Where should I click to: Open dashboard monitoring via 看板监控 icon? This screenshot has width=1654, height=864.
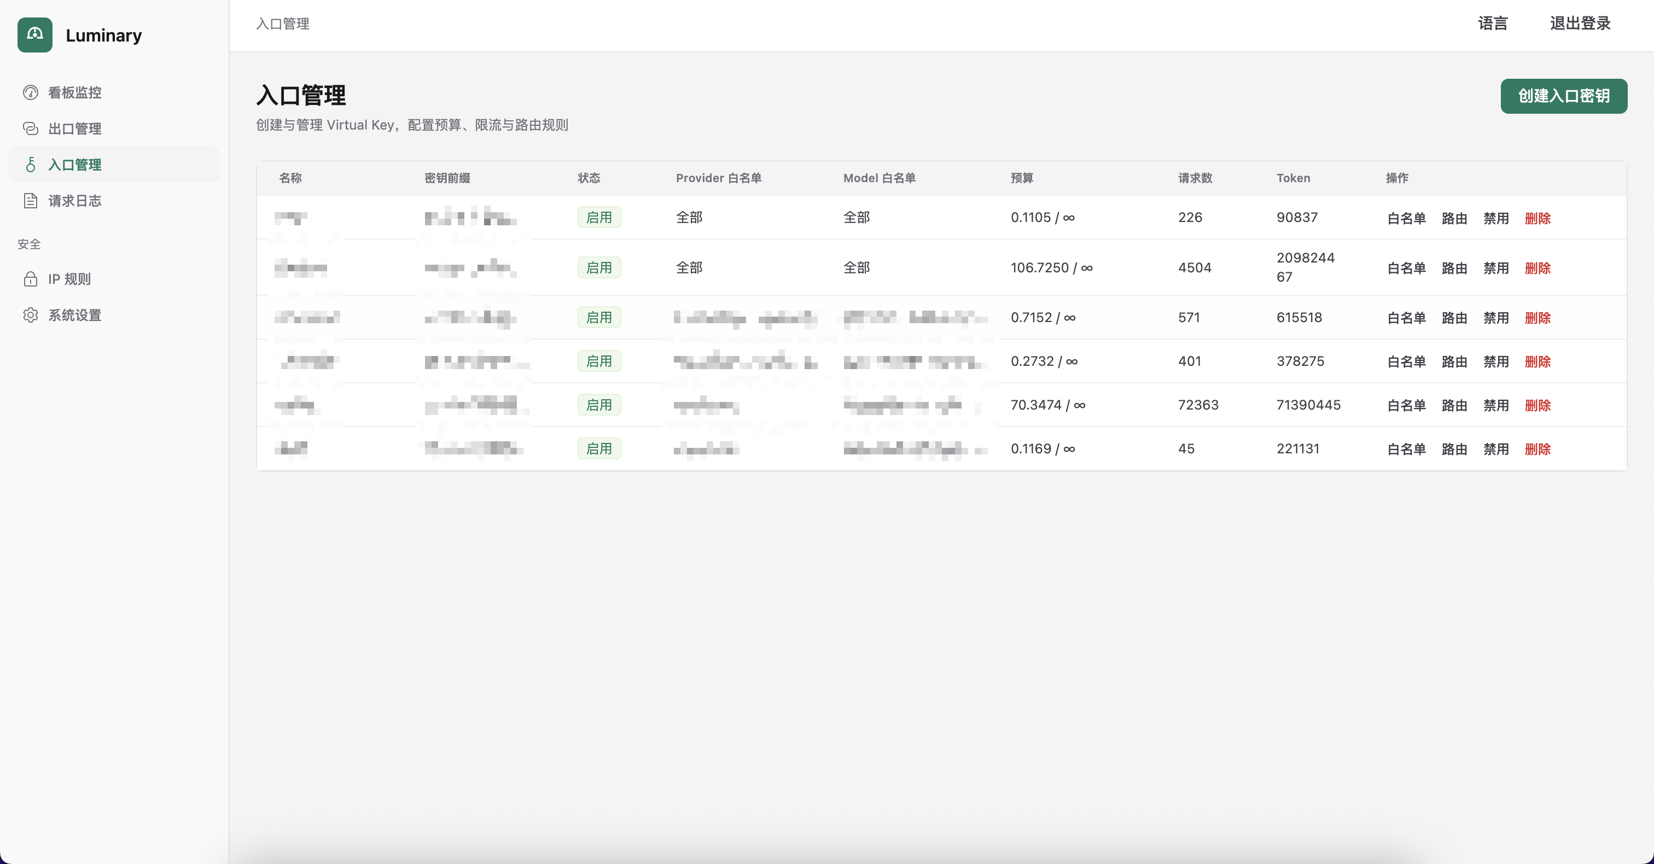coord(31,92)
